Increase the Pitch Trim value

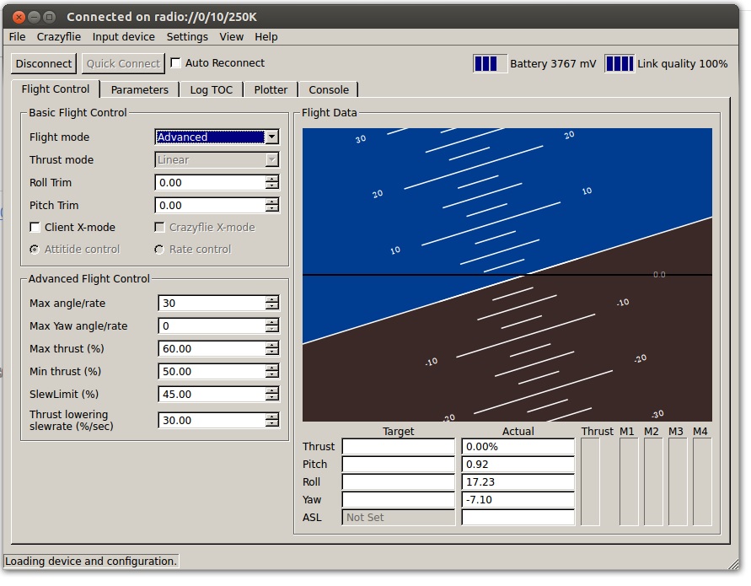click(x=271, y=202)
